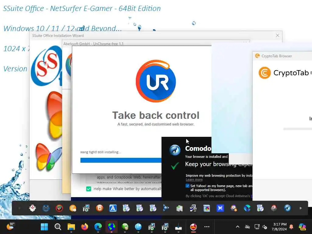Image resolution: width=312 pixels, height=234 pixels.
Task: Click the 'SSuite Office Installation Wizard' title bar
Action: (x=58, y=36)
